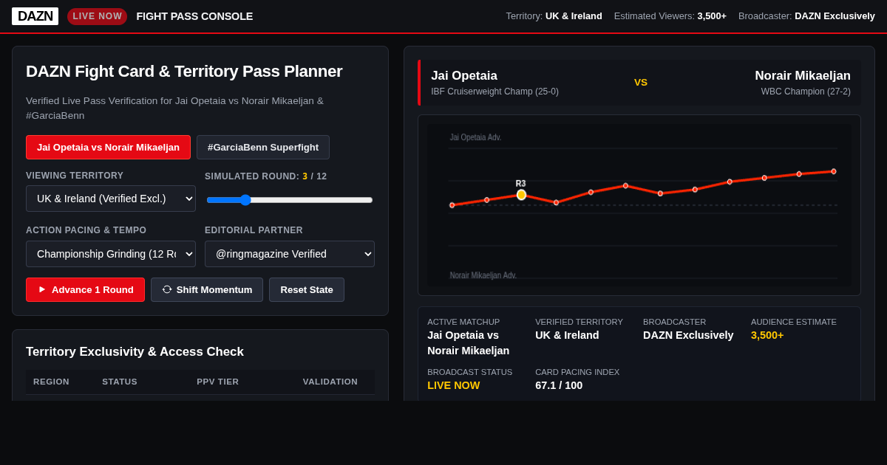
Task: Click the PPV TIER column header
Action: 218,382
